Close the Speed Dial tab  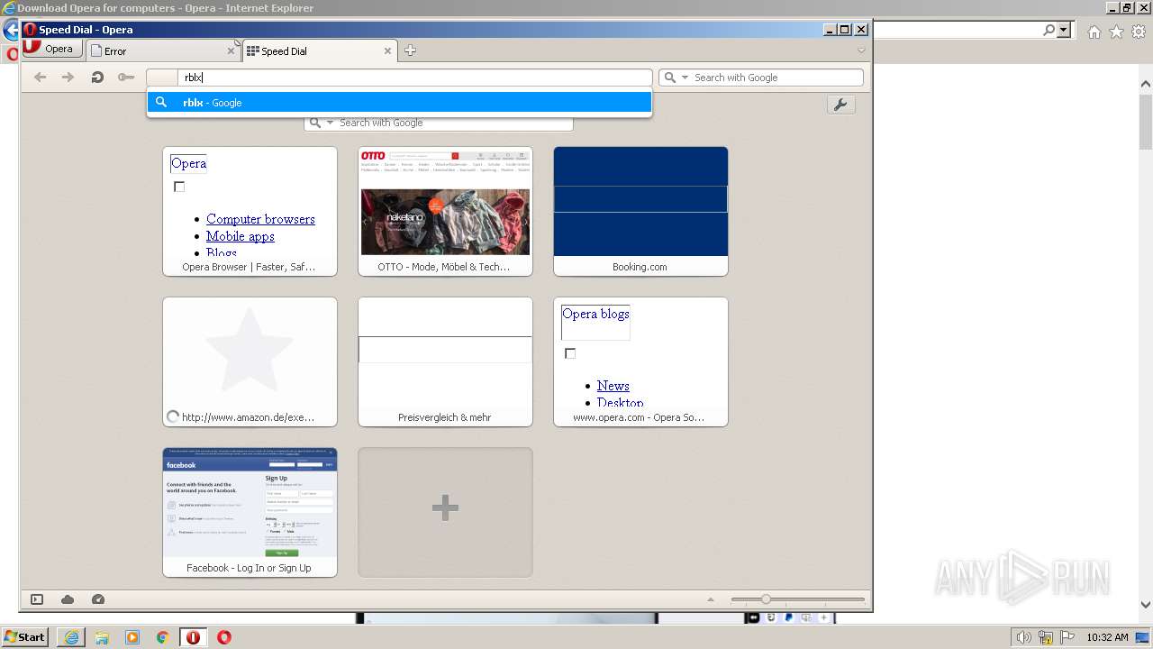388,51
